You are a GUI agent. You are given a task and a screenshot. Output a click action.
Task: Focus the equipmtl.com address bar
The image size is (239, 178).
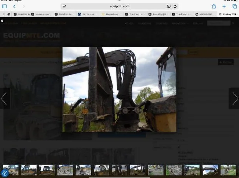pos(119,6)
